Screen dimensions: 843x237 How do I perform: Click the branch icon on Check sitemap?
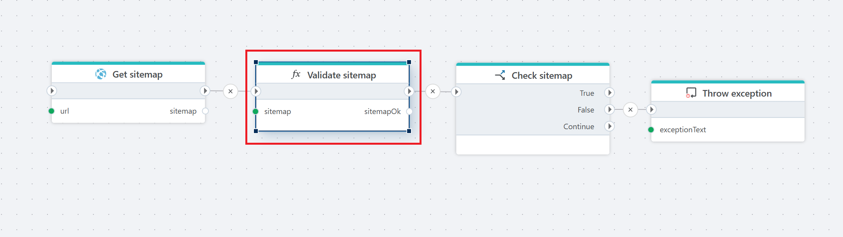(x=500, y=75)
